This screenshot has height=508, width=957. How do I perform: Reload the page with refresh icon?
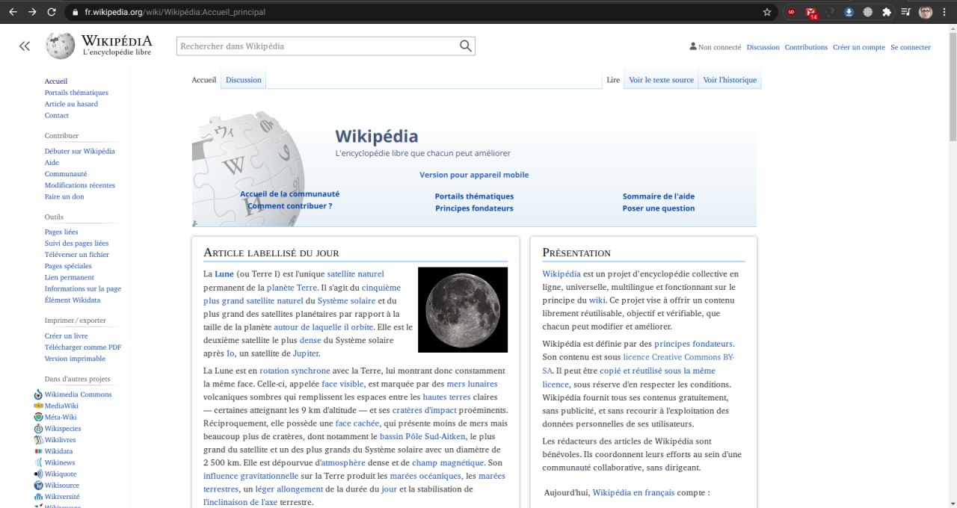(x=52, y=12)
